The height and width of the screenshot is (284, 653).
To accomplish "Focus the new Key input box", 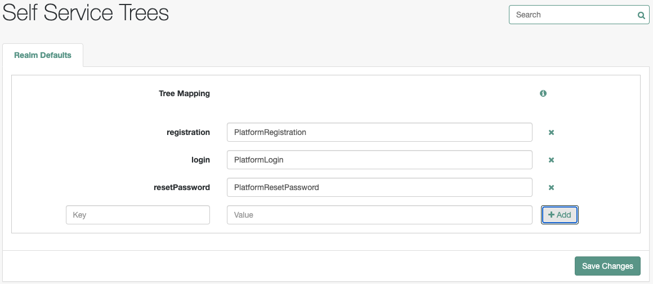I will coord(138,215).
